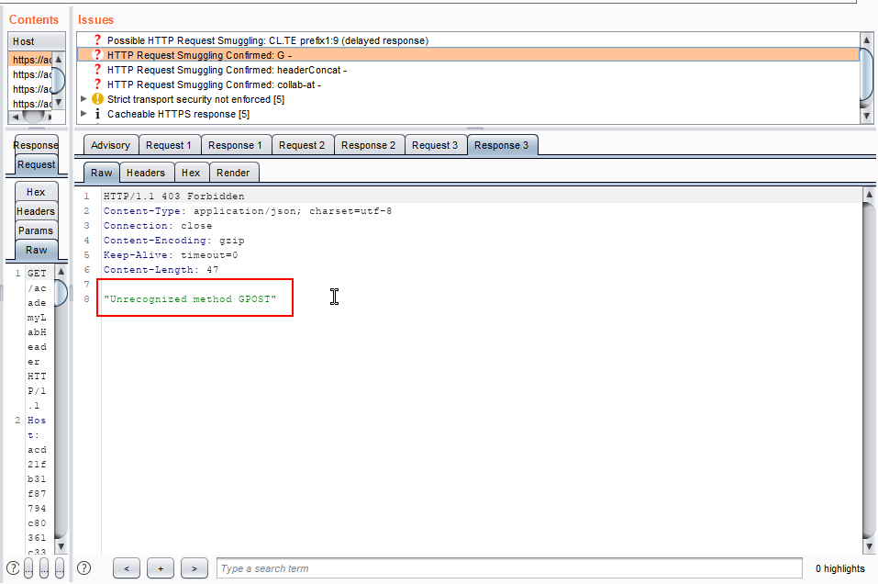878x584 pixels.
Task: Click the yellow warning icon for Strict transport security
Action: [97, 99]
